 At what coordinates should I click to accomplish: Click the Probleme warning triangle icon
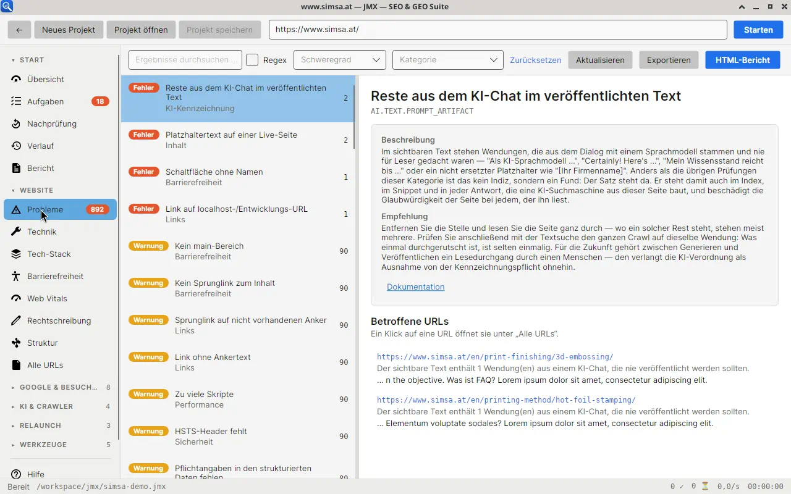coord(16,209)
